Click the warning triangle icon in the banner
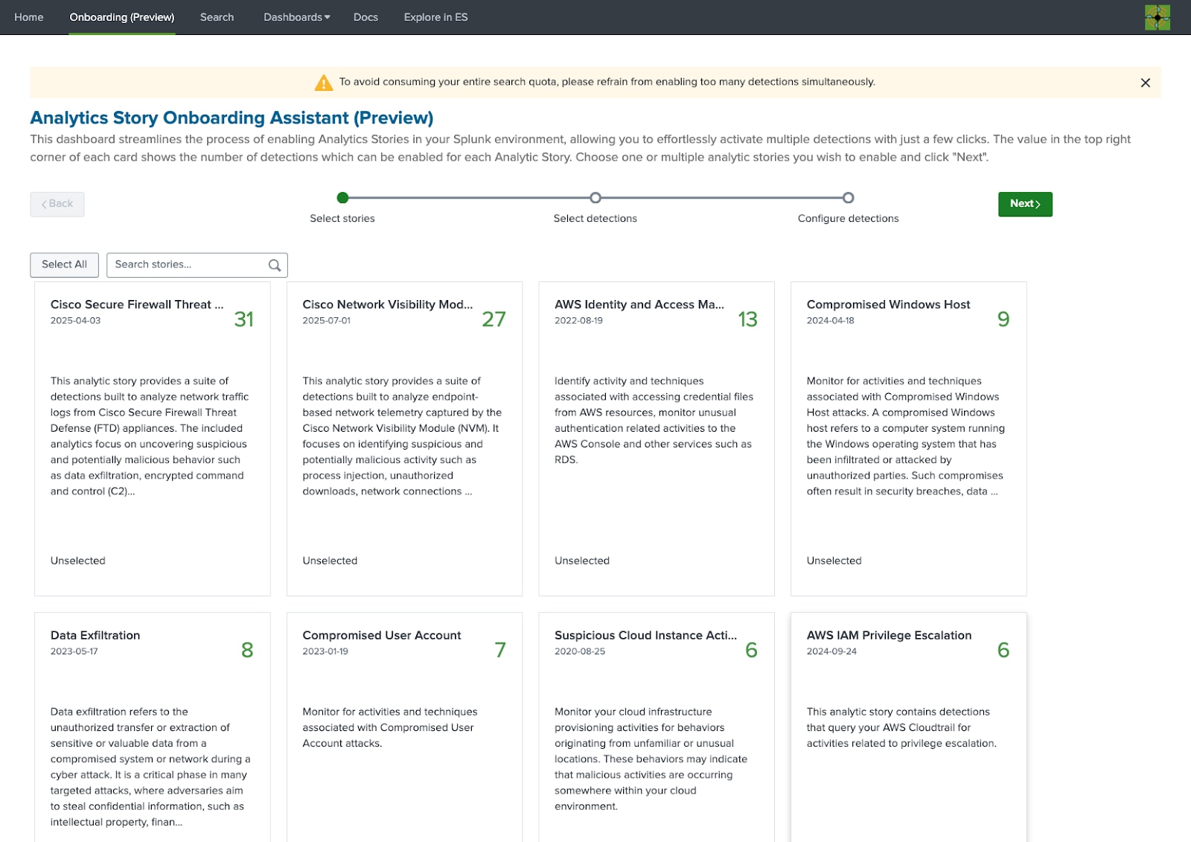The image size is (1191, 842). click(324, 83)
